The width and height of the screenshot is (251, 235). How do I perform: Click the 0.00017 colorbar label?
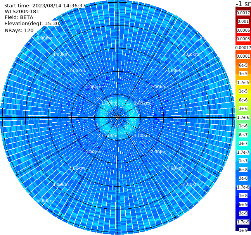pyautogui.click(x=243, y=48)
